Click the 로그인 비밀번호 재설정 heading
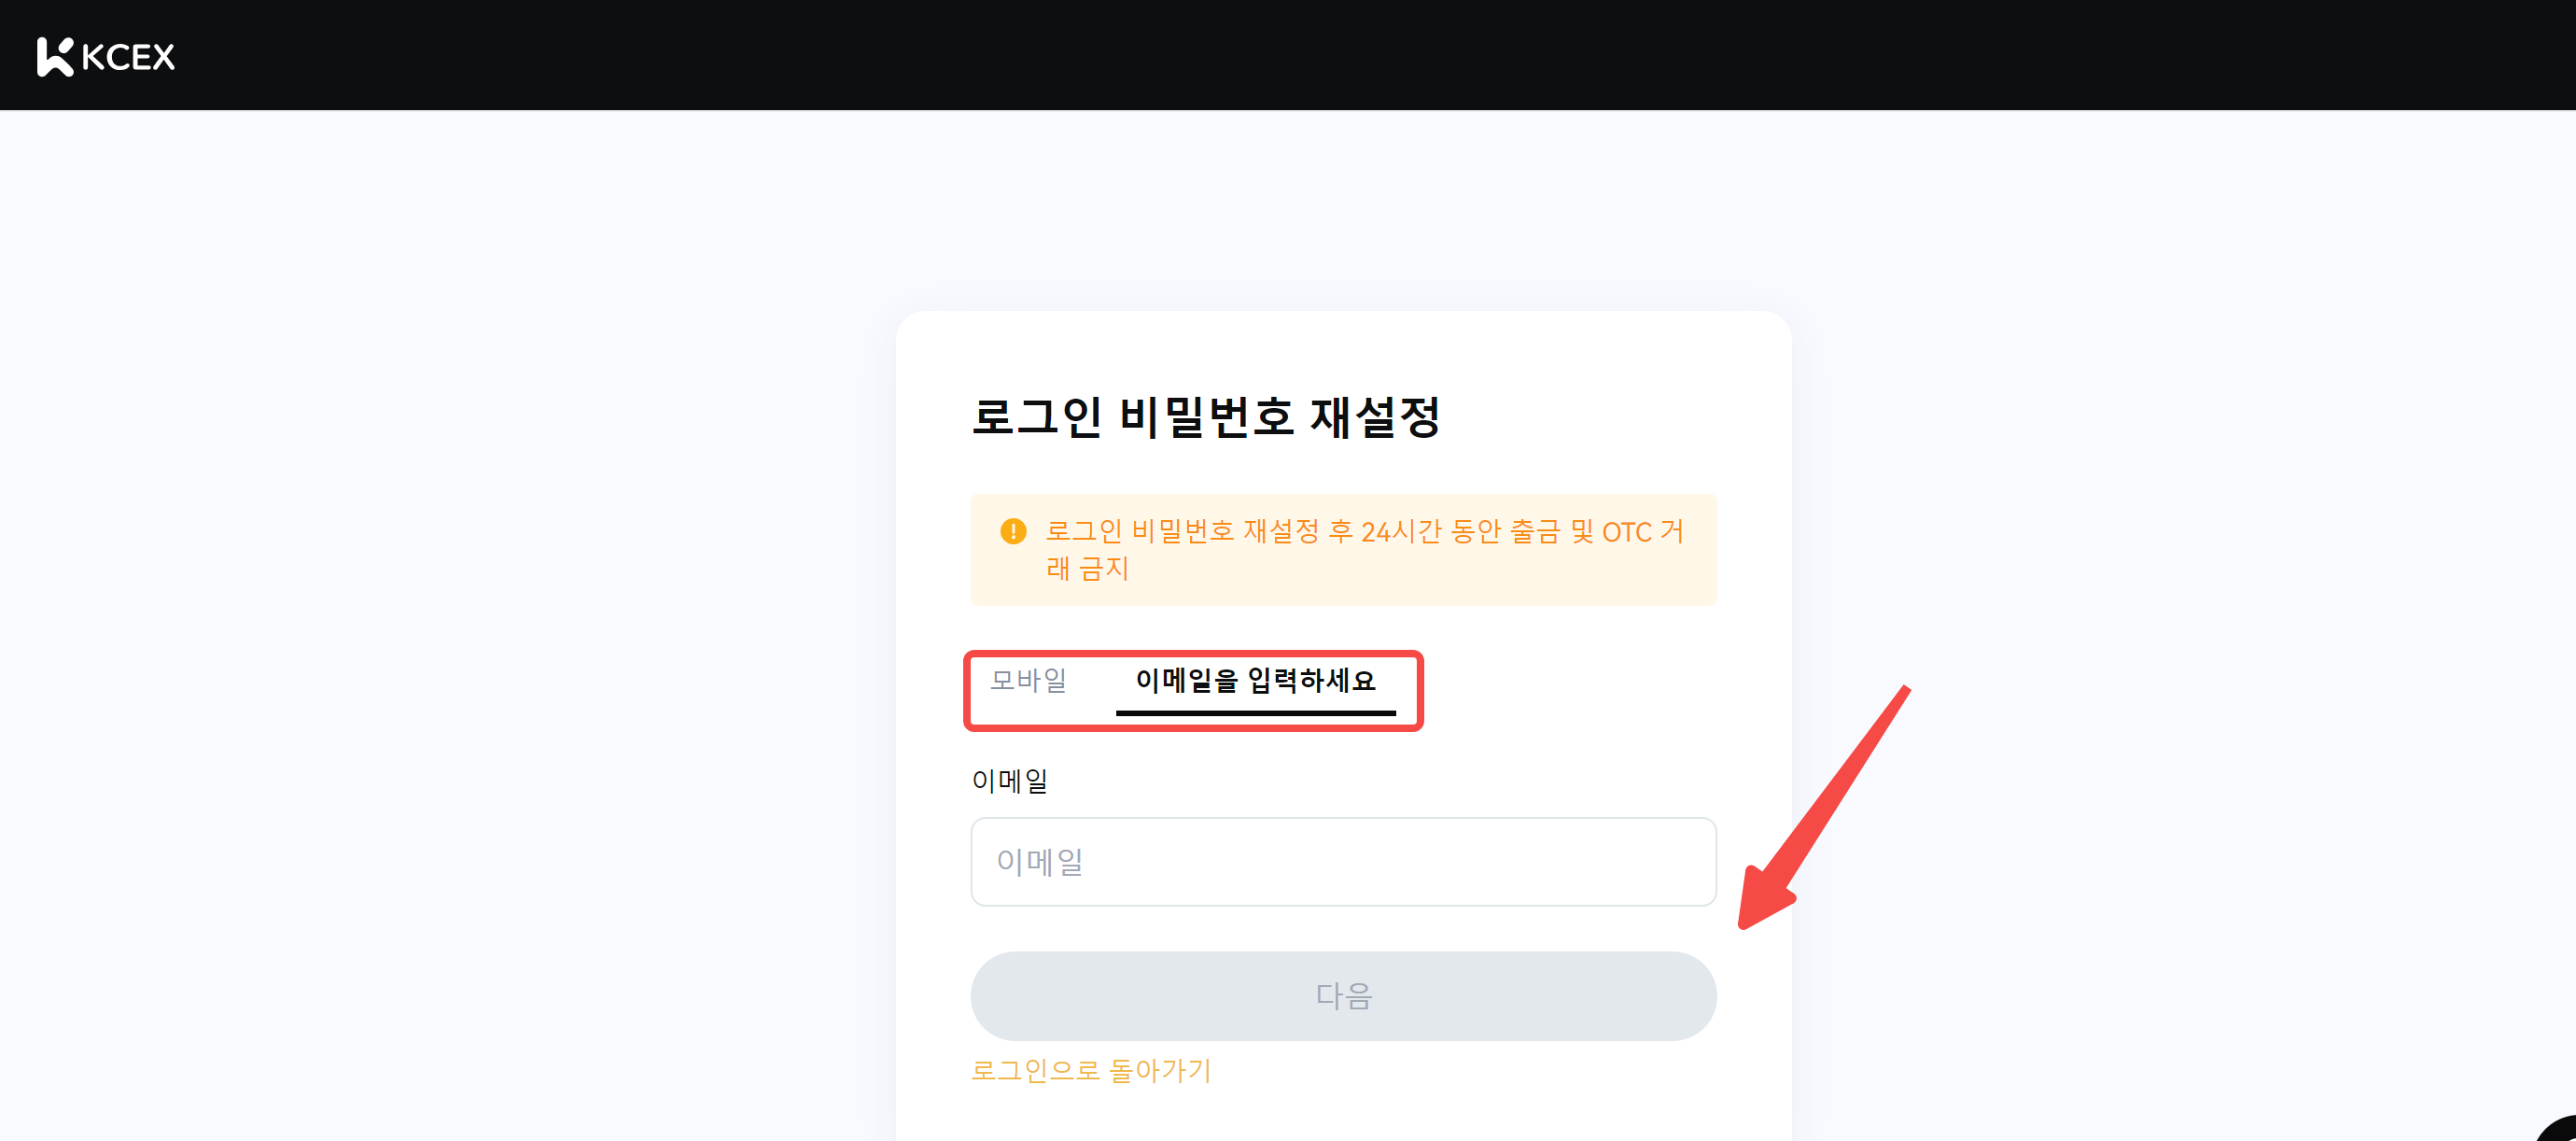The image size is (2576, 1141). (1205, 417)
